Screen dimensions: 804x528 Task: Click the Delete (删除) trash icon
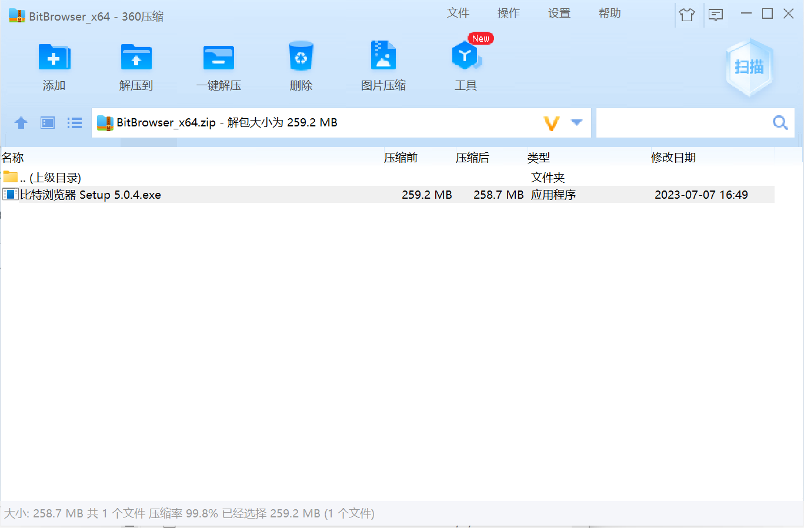click(x=301, y=56)
